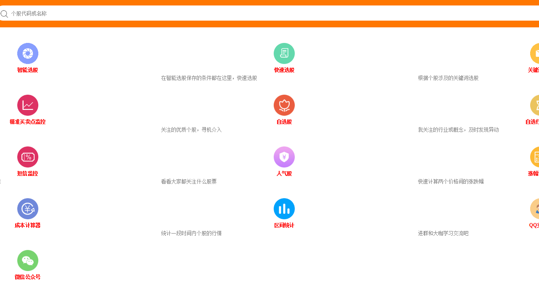Click text 快速计算两个价格间的涨跌幅
539x303 pixels.
(x=451, y=181)
